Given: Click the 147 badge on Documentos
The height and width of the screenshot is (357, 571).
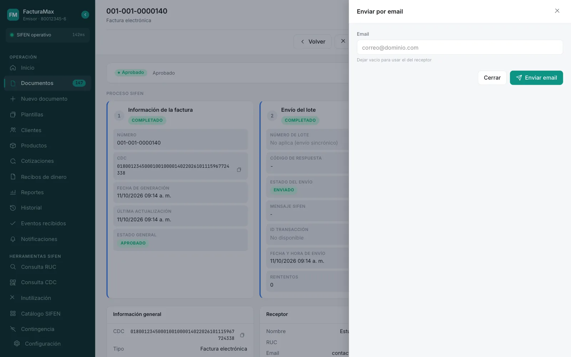Looking at the screenshot, I should [79, 83].
